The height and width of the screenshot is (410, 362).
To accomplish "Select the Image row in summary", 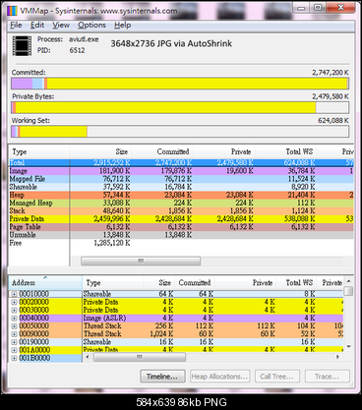I will tap(181, 171).
